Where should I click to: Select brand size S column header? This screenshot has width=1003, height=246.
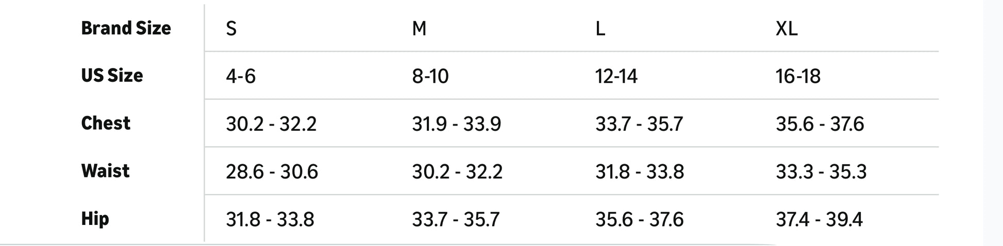pyautogui.click(x=231, y=28)
